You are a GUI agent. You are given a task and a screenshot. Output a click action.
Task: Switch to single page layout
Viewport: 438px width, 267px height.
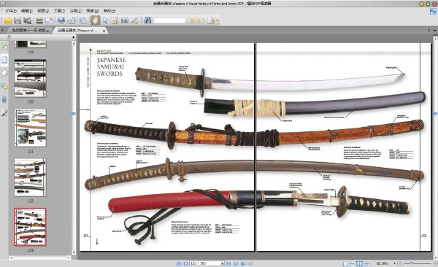[x=345, y=263]
